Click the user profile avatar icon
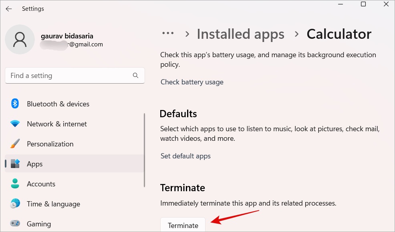This screenshot has height=232, width=395. [x=20, y=40]
